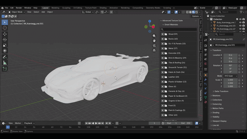Toggle camera view icon in viewport
This screenshot has height=139, width=247.
tap(154, 45)
